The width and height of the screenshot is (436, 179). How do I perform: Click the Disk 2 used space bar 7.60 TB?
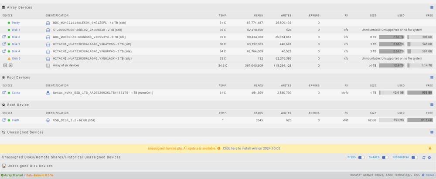pyautogui.click(x=392, y=37)
